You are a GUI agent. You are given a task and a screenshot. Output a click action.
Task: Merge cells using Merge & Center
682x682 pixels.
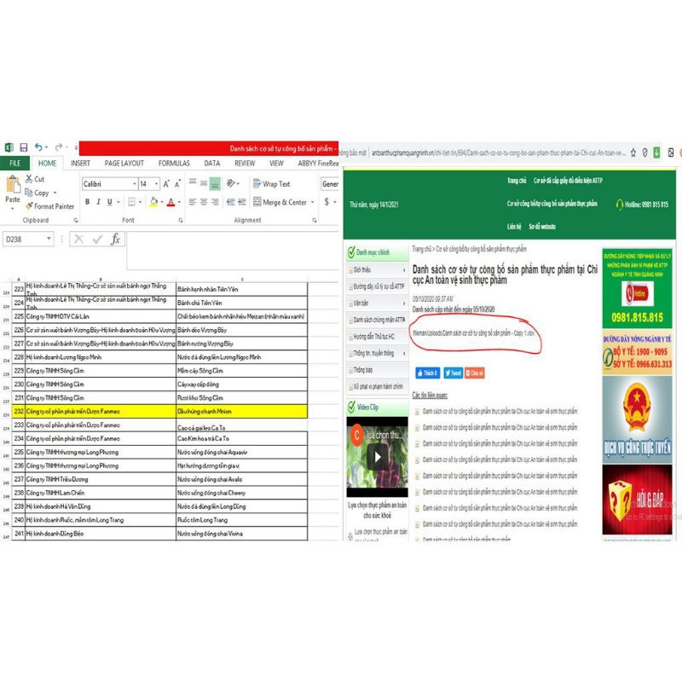coord(280,202)
